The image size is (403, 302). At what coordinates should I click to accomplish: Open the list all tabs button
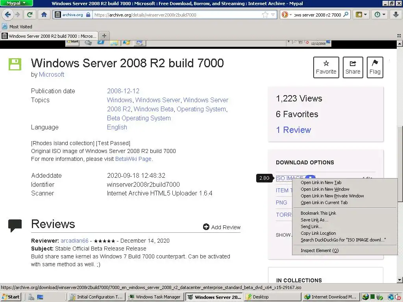pos(399,36)
